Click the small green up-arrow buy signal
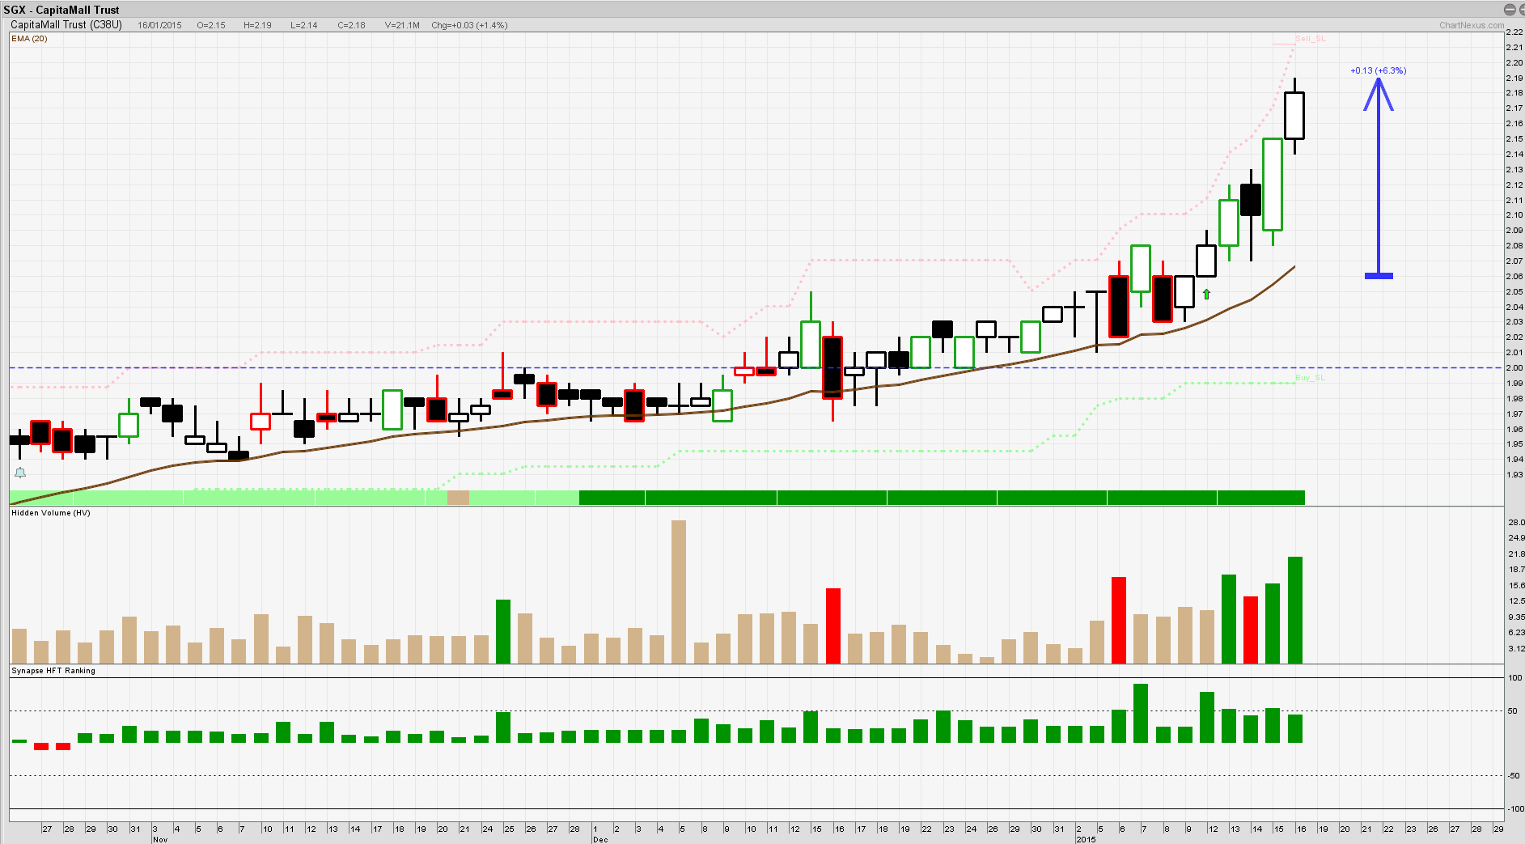The height and width of the screenshot is (844, 1525). pyautogui.click(x=1206, y=294)
